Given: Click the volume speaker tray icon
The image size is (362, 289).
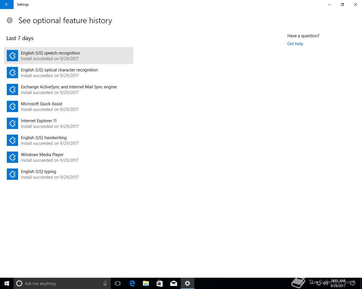Looking at the screenshot, I should (326, 283).
